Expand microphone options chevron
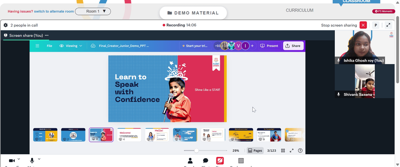The image size is (400, 167). (39, 159)
